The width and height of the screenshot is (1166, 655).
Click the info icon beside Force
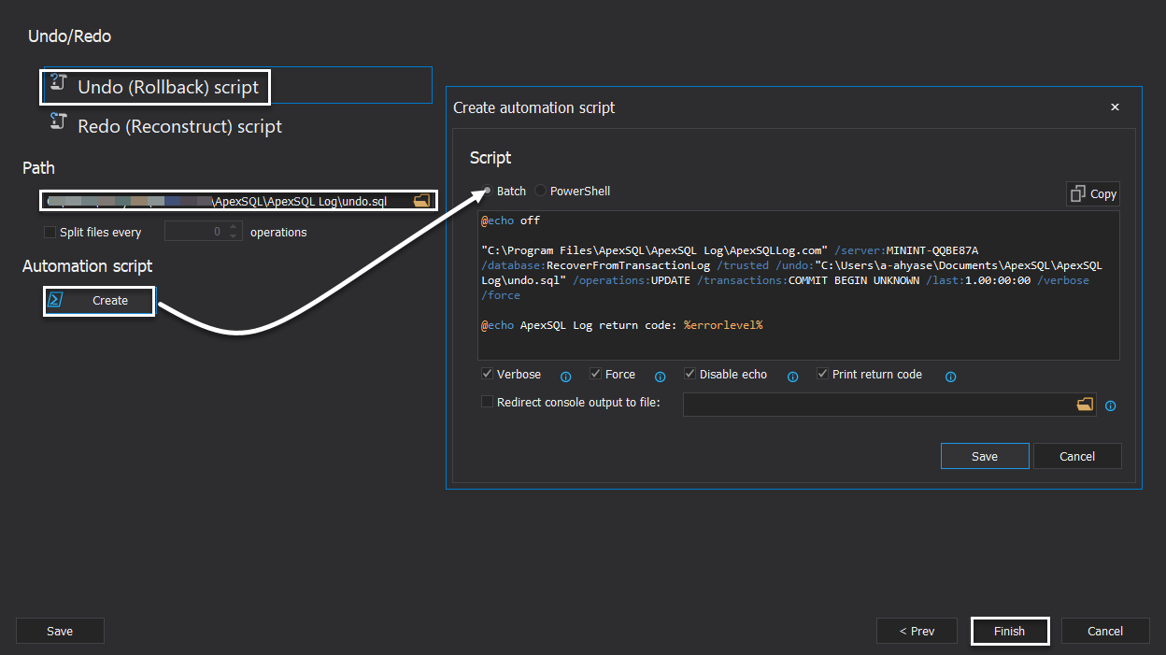click(660, 377)
